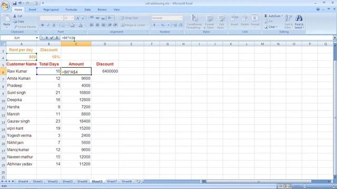
Task: Open the font size dropdown
Action: [73, 18]
